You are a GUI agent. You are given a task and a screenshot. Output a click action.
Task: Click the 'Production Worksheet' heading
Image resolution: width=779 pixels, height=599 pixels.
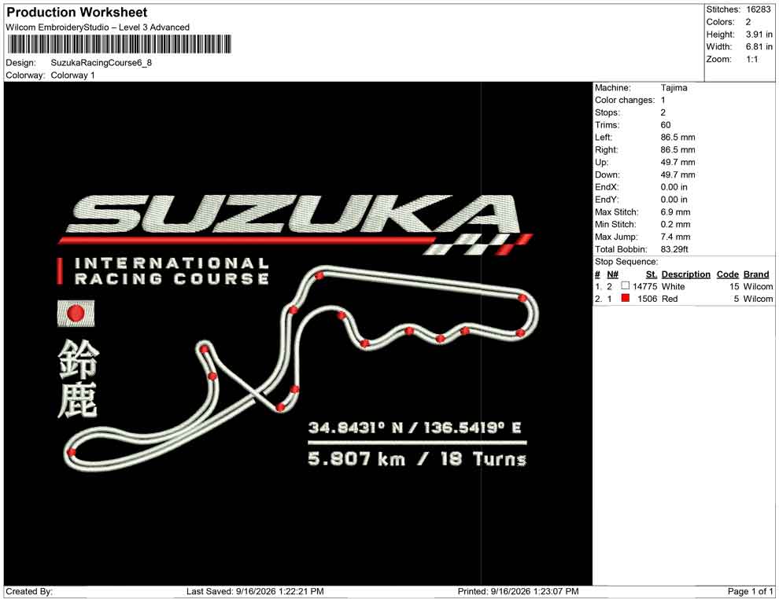point(77,13)
